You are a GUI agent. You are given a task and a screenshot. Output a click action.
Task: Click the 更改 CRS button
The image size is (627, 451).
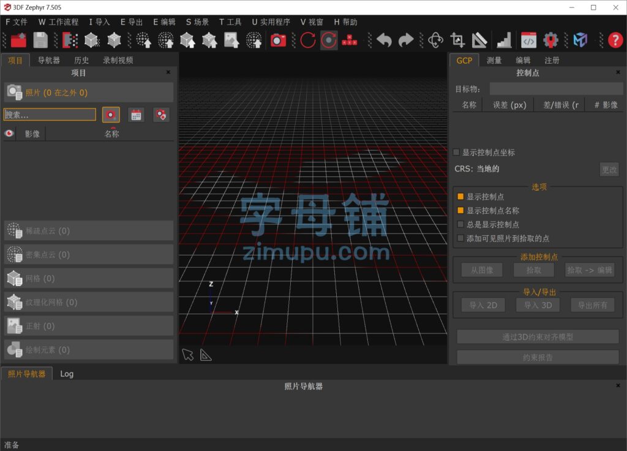point(609,170)
